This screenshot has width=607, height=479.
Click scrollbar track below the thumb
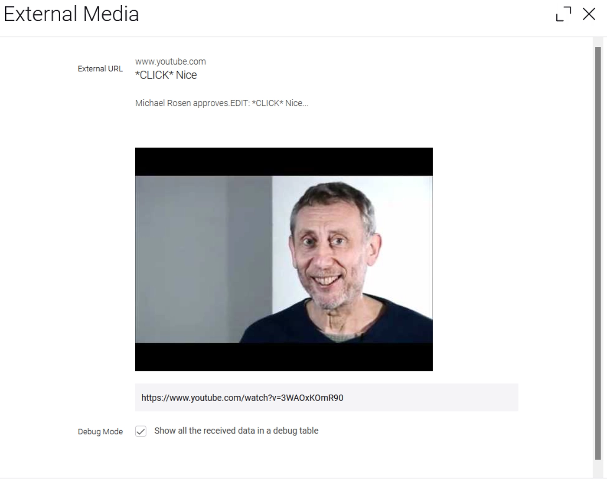coord(598,469)
